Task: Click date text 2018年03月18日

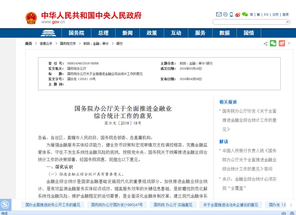Action: click(x=191, y=69)
